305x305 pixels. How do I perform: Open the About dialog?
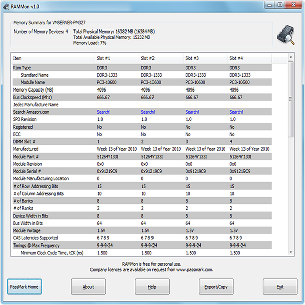88,287
